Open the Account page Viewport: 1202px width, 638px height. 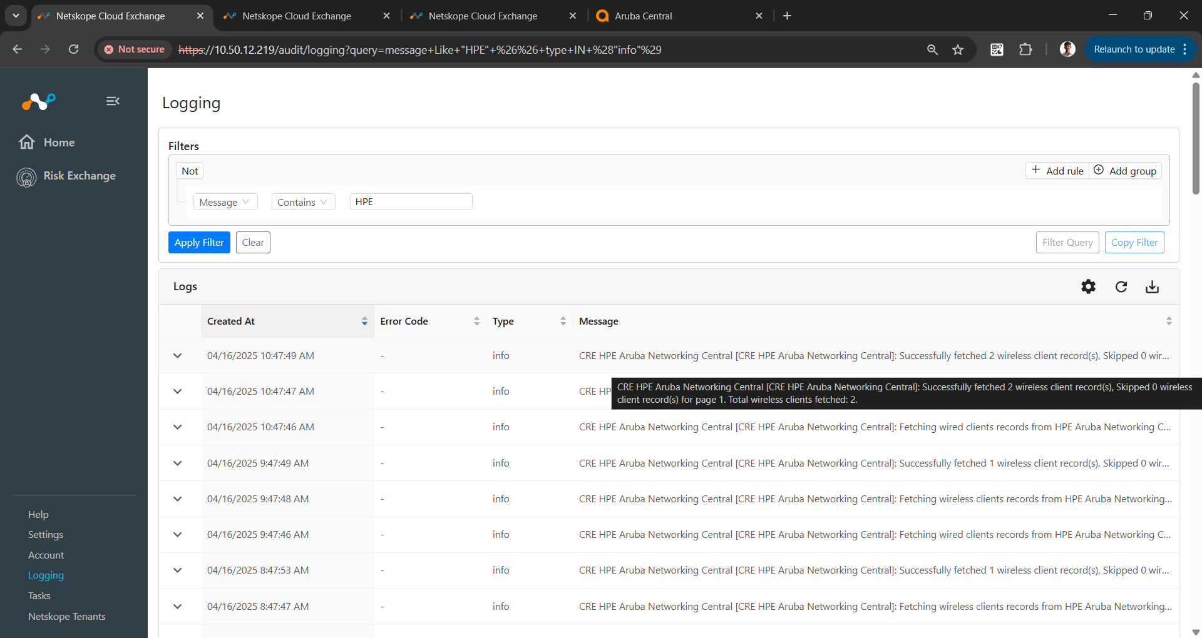46,555
